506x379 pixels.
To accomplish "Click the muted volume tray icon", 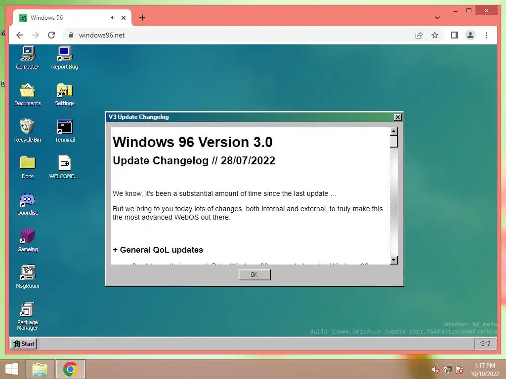I will (x=435, y=369).
